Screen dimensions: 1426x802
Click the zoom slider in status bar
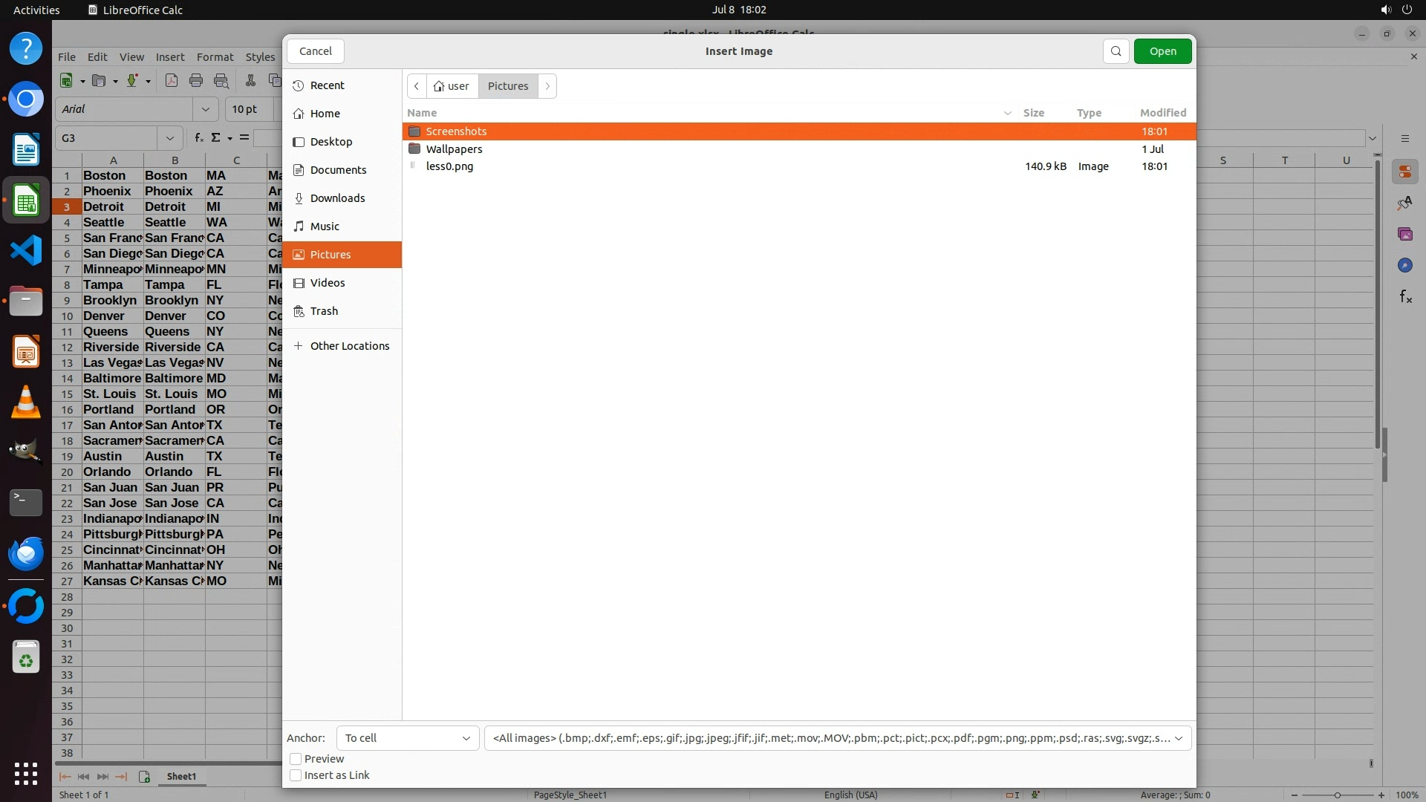(1337, 795)
